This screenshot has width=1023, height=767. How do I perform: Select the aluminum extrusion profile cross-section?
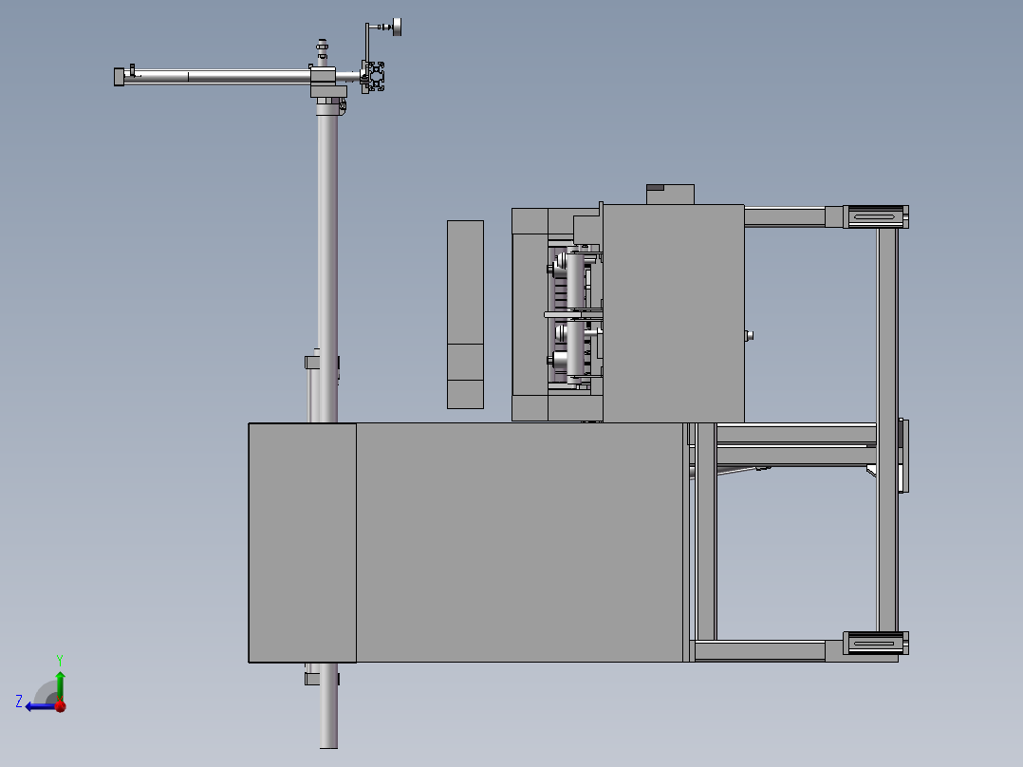375,76
